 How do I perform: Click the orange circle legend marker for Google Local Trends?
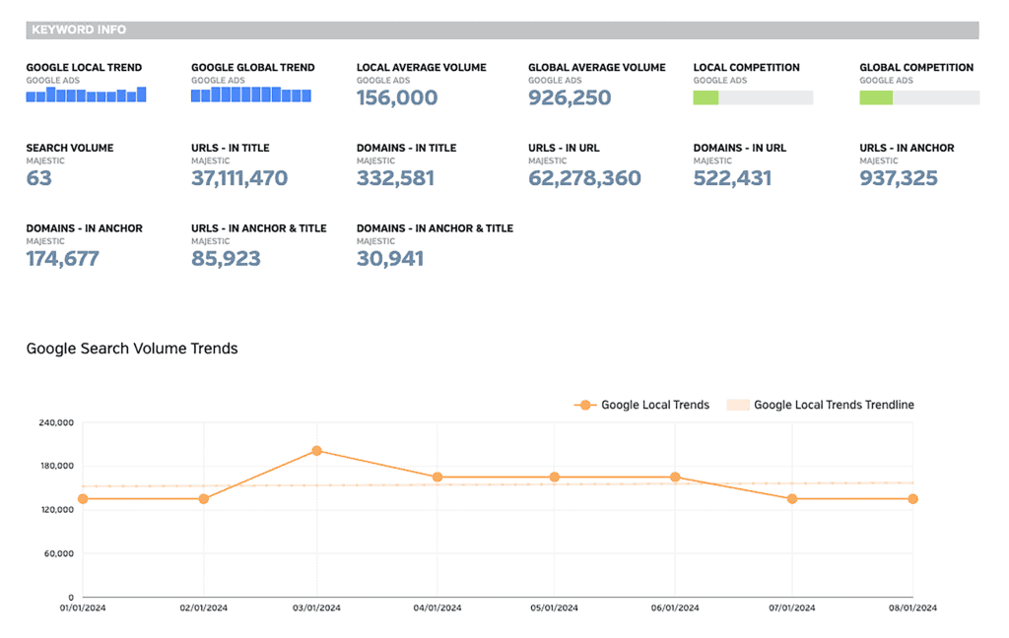point(585,405)
